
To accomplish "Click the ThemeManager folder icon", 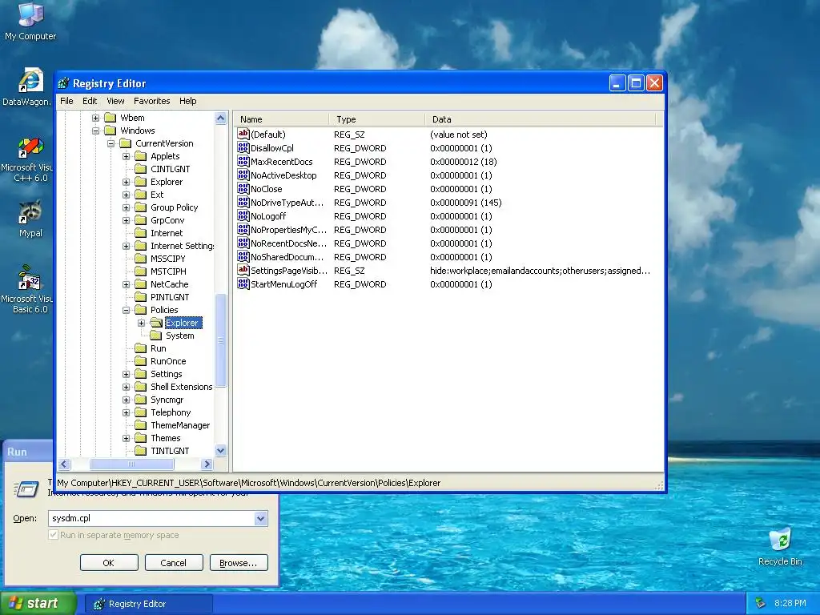I will [140, 425].
